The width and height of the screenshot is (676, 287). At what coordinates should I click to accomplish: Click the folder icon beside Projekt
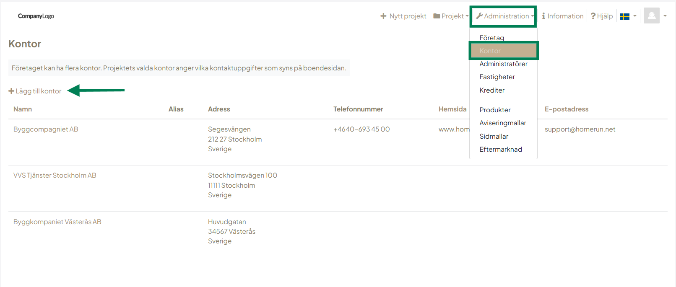pos(437,16)
